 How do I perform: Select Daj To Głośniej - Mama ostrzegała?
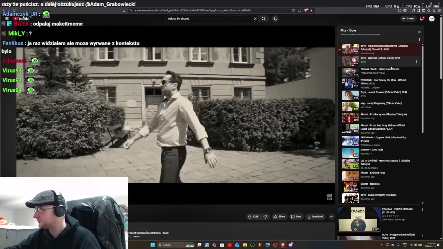pos(380,164)
